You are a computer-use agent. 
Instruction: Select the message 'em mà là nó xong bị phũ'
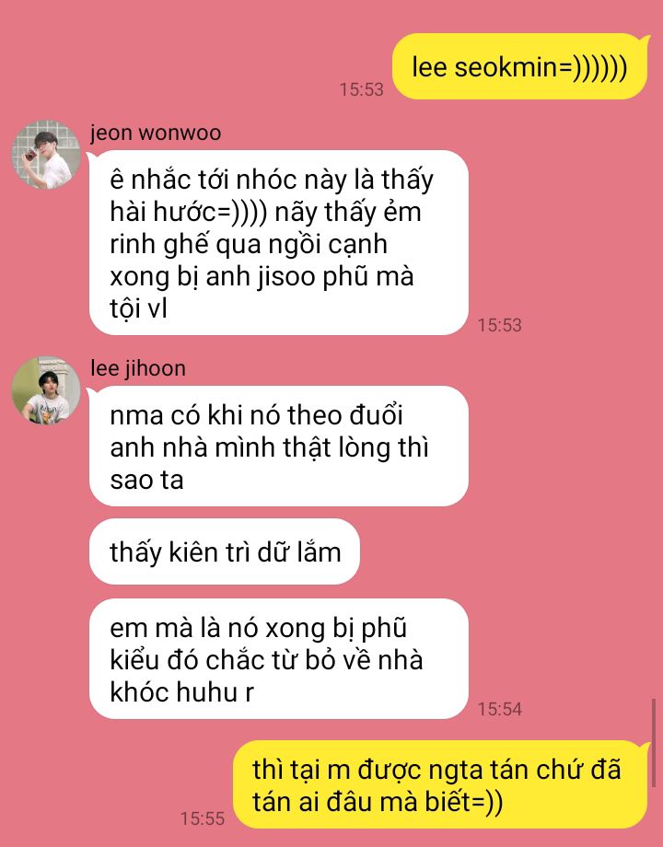[279, 658]
